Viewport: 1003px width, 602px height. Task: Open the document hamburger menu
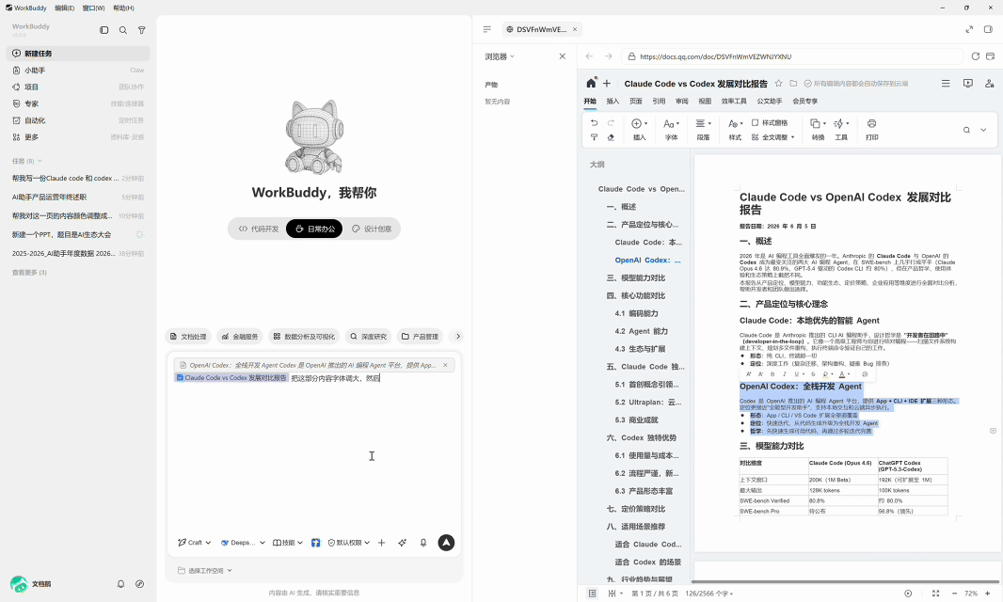click(946, 83)
